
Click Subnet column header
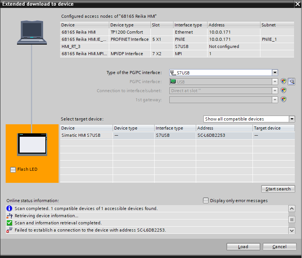point(277,25)
